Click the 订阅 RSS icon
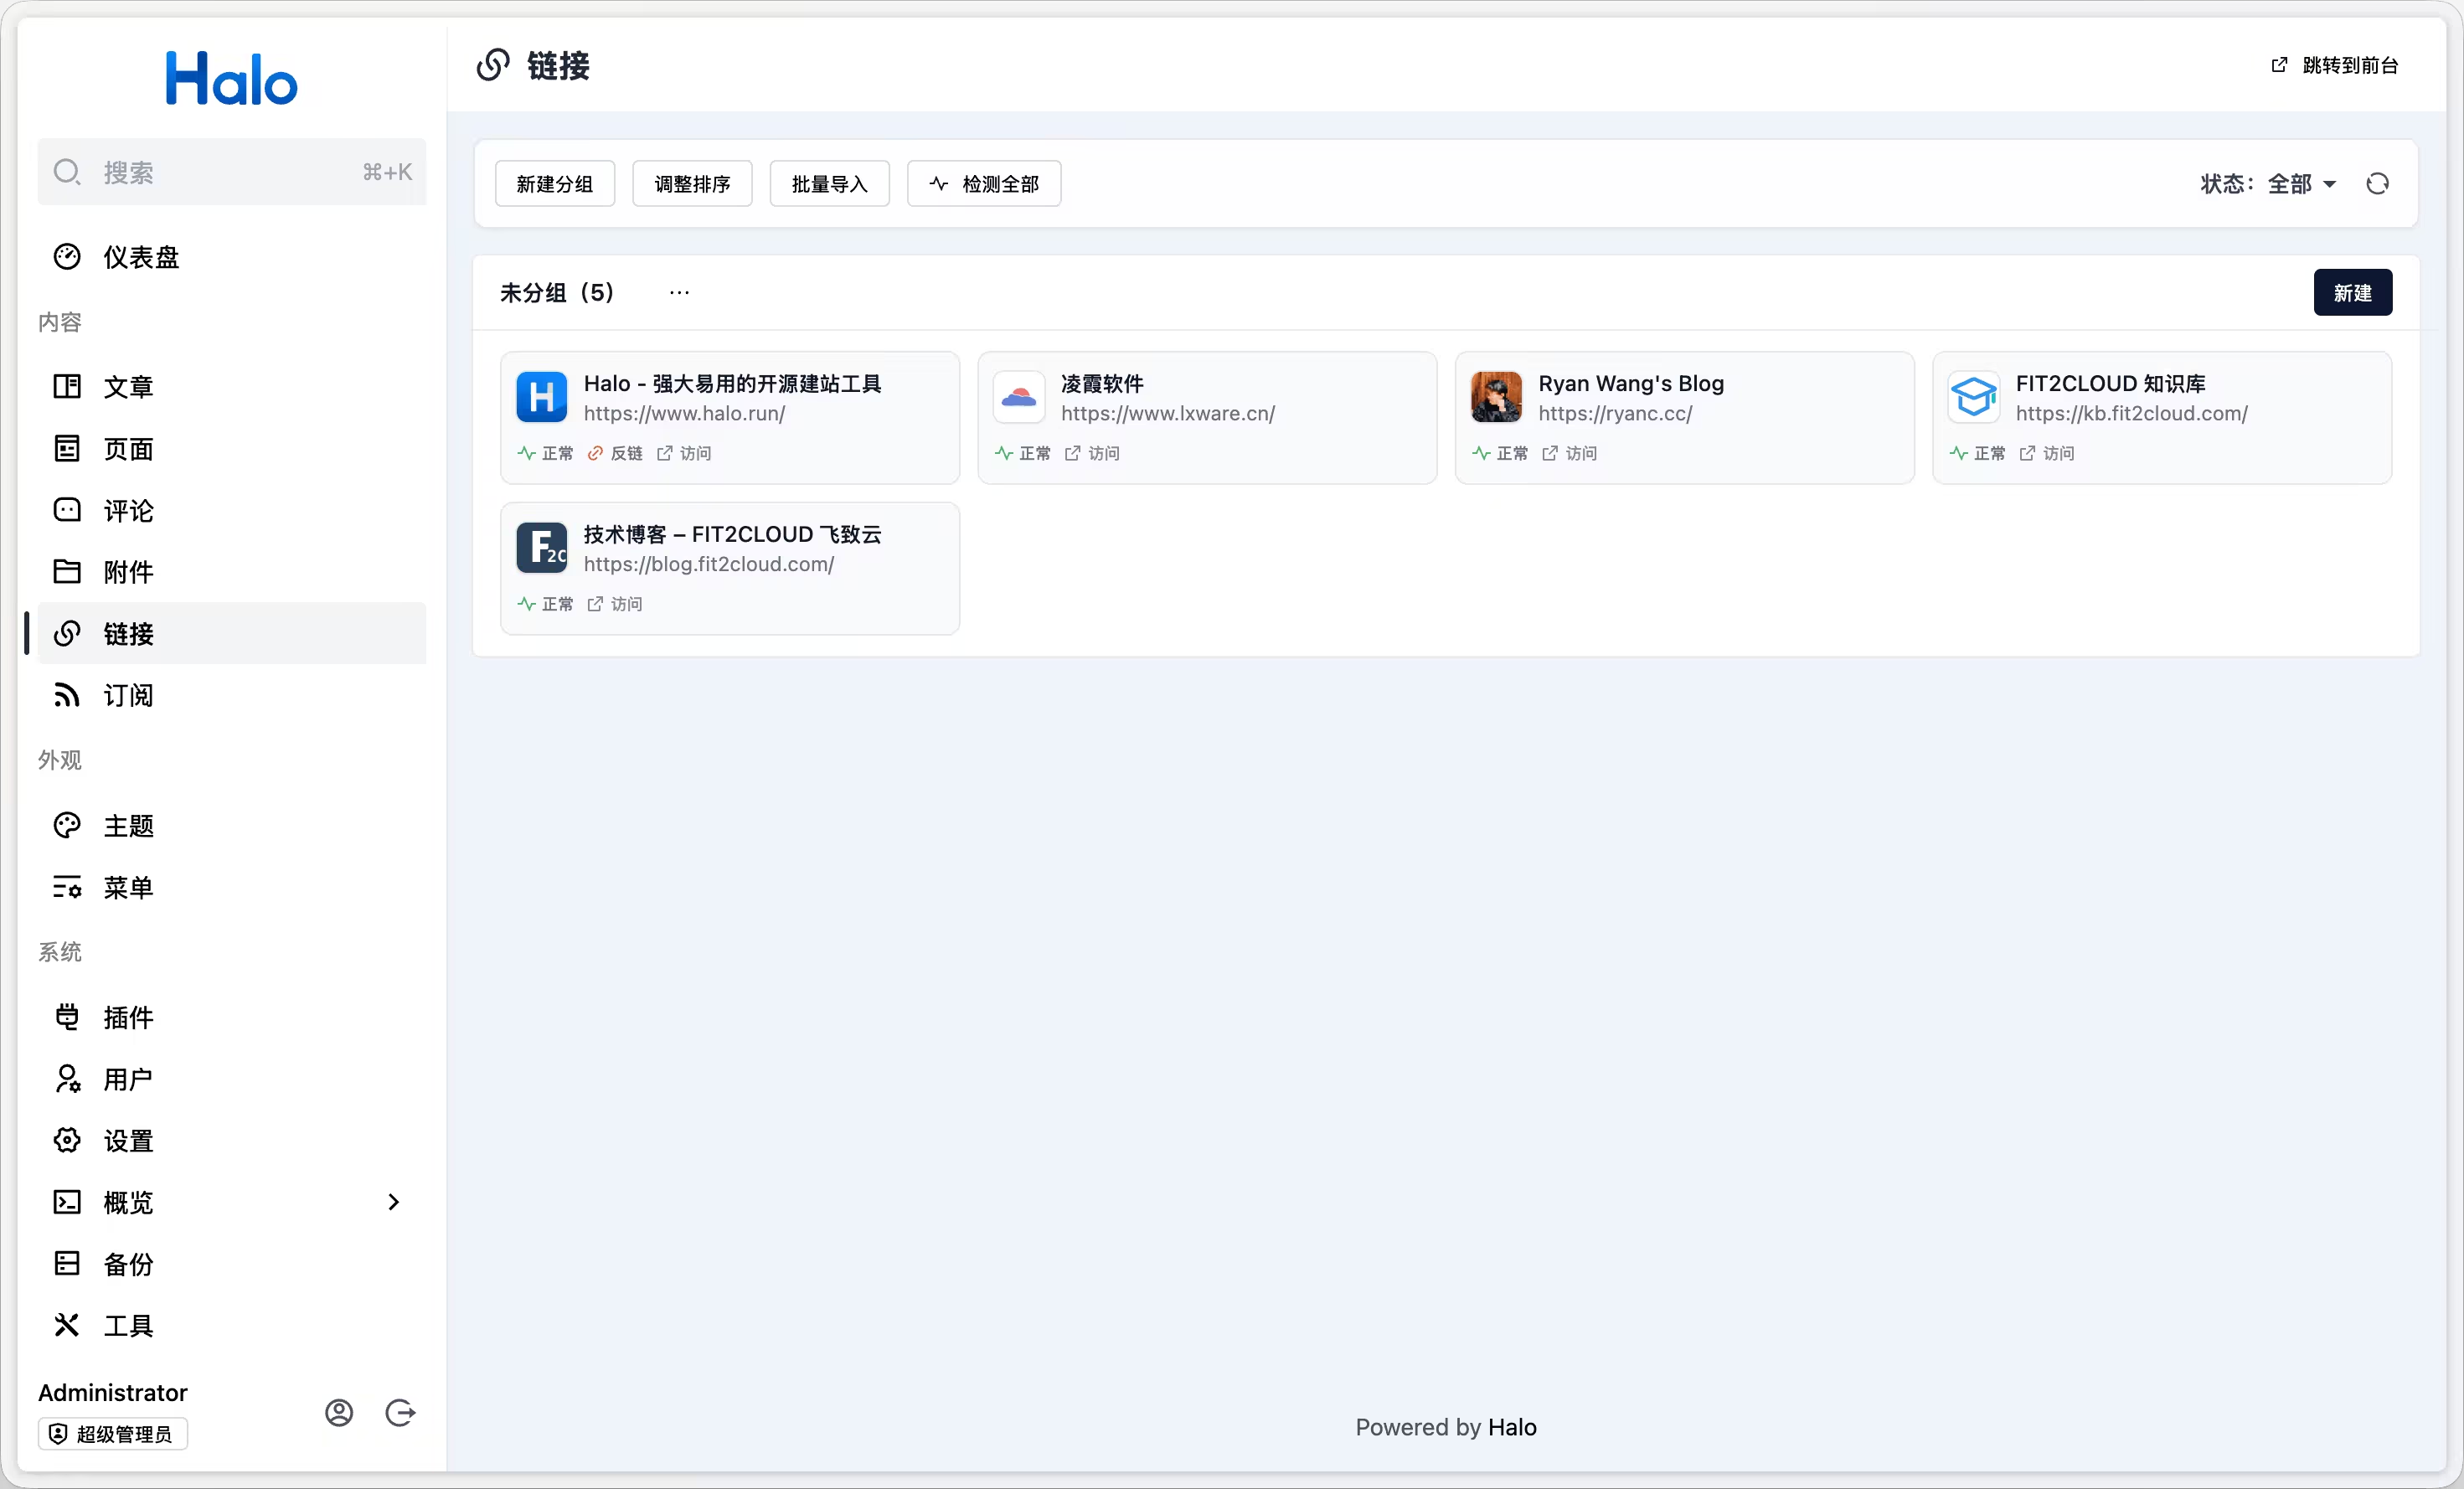This screenshot has width=2464, height=1489. click(67, 695)
